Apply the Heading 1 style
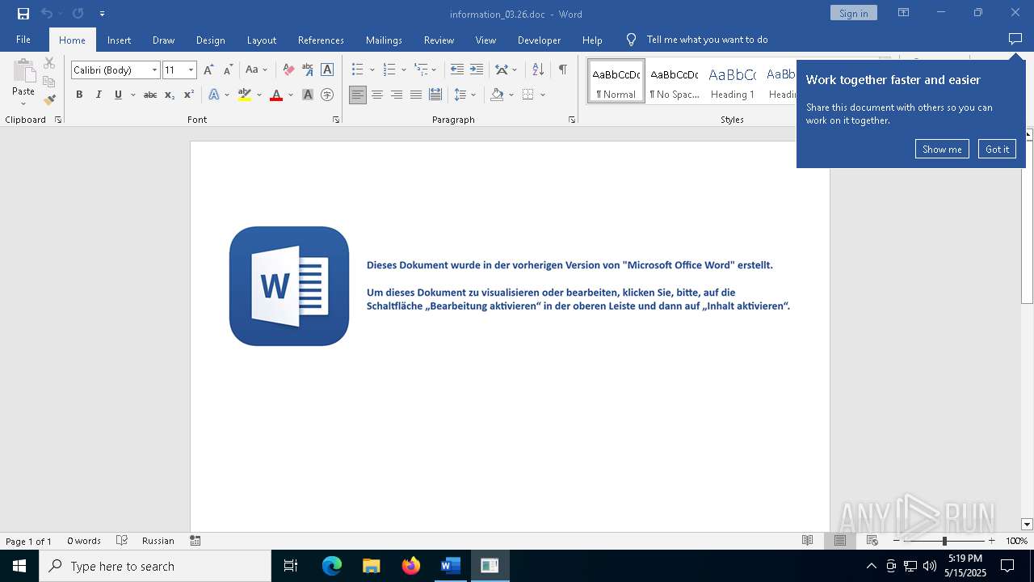The height and width of the screenshot is (582, 1034). coord(732,82)
